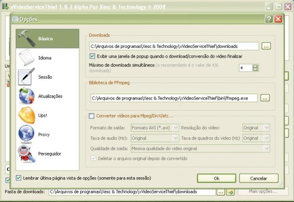Click the notepad pen icon for Sessão
This screenshot has height=202, width=294.
[x=27, y=77]
